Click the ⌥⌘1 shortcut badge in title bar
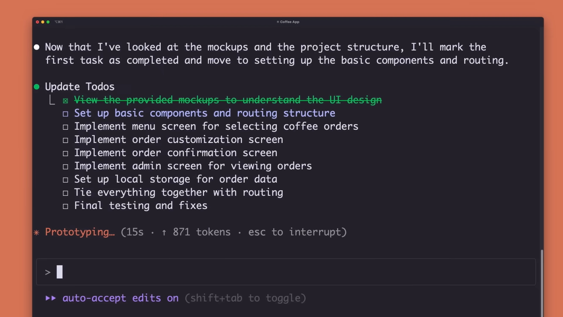Screen dimensions: 563x317 58,22
